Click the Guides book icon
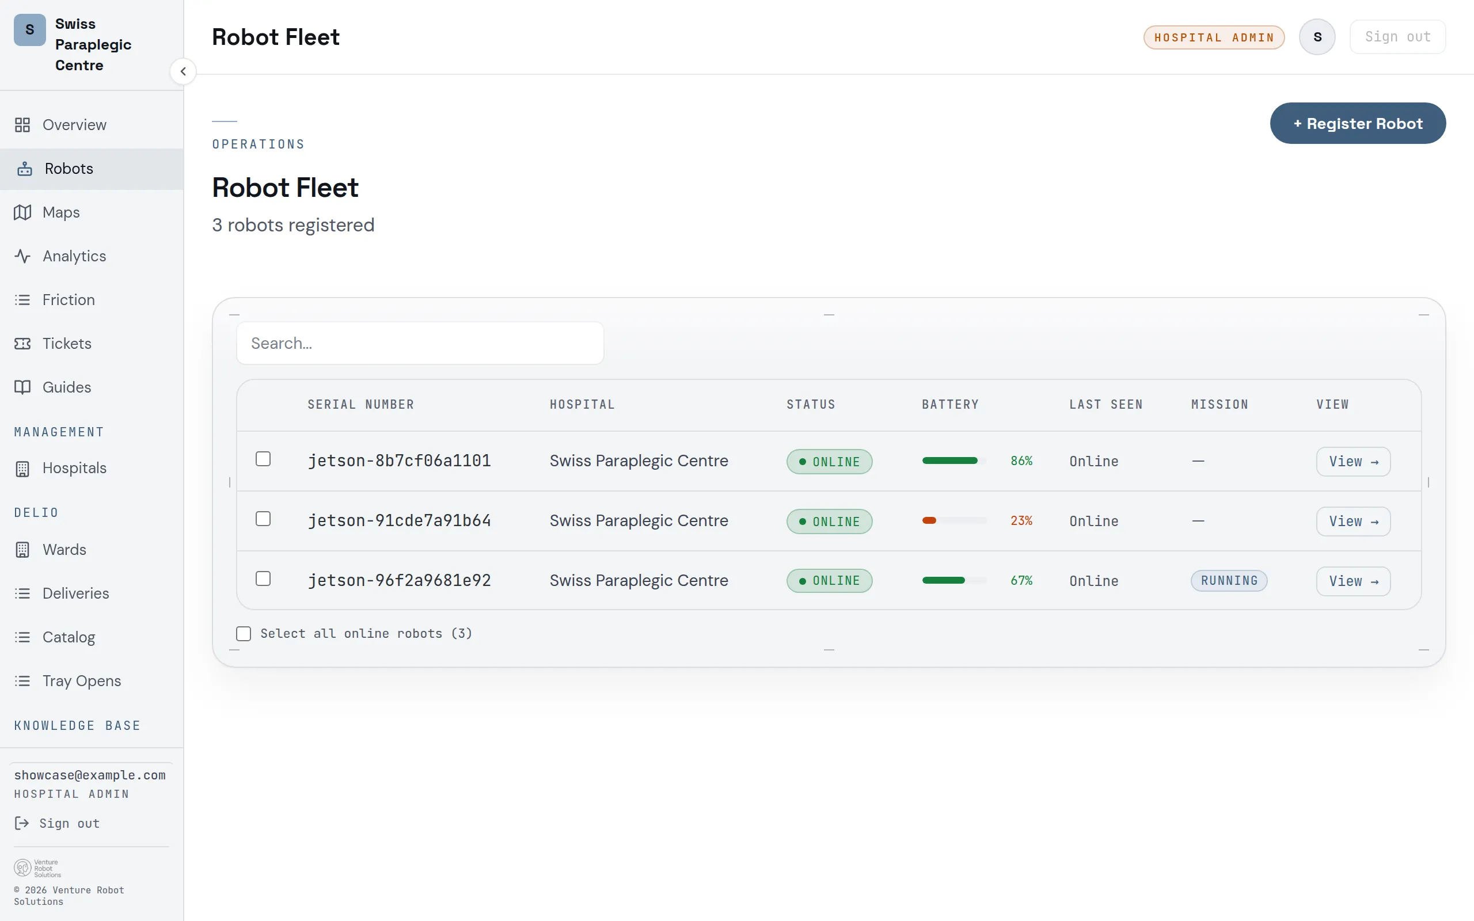This screenshot has width=1474, height=921. (x=22, y=387)
